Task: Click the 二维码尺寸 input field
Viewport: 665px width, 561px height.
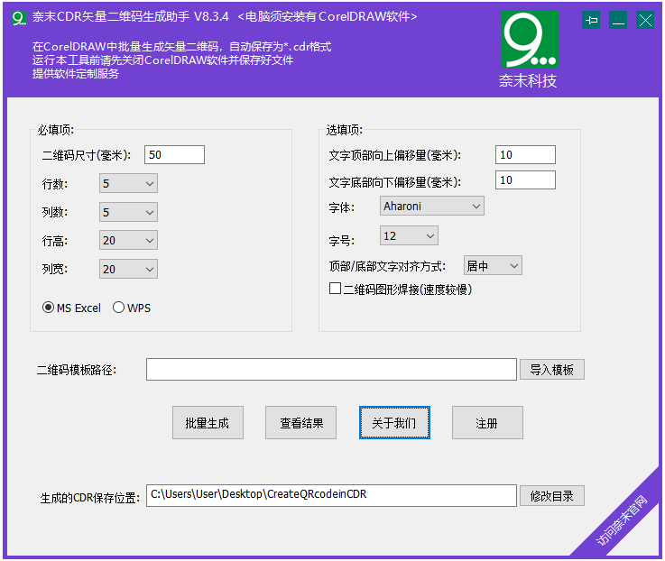Action: pyautogui.click(x=174, y=155)
